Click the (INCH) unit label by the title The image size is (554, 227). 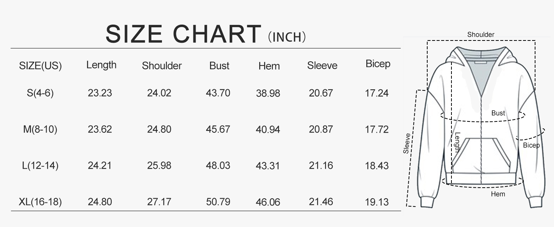pyautogui.click(x=287, y=37)
